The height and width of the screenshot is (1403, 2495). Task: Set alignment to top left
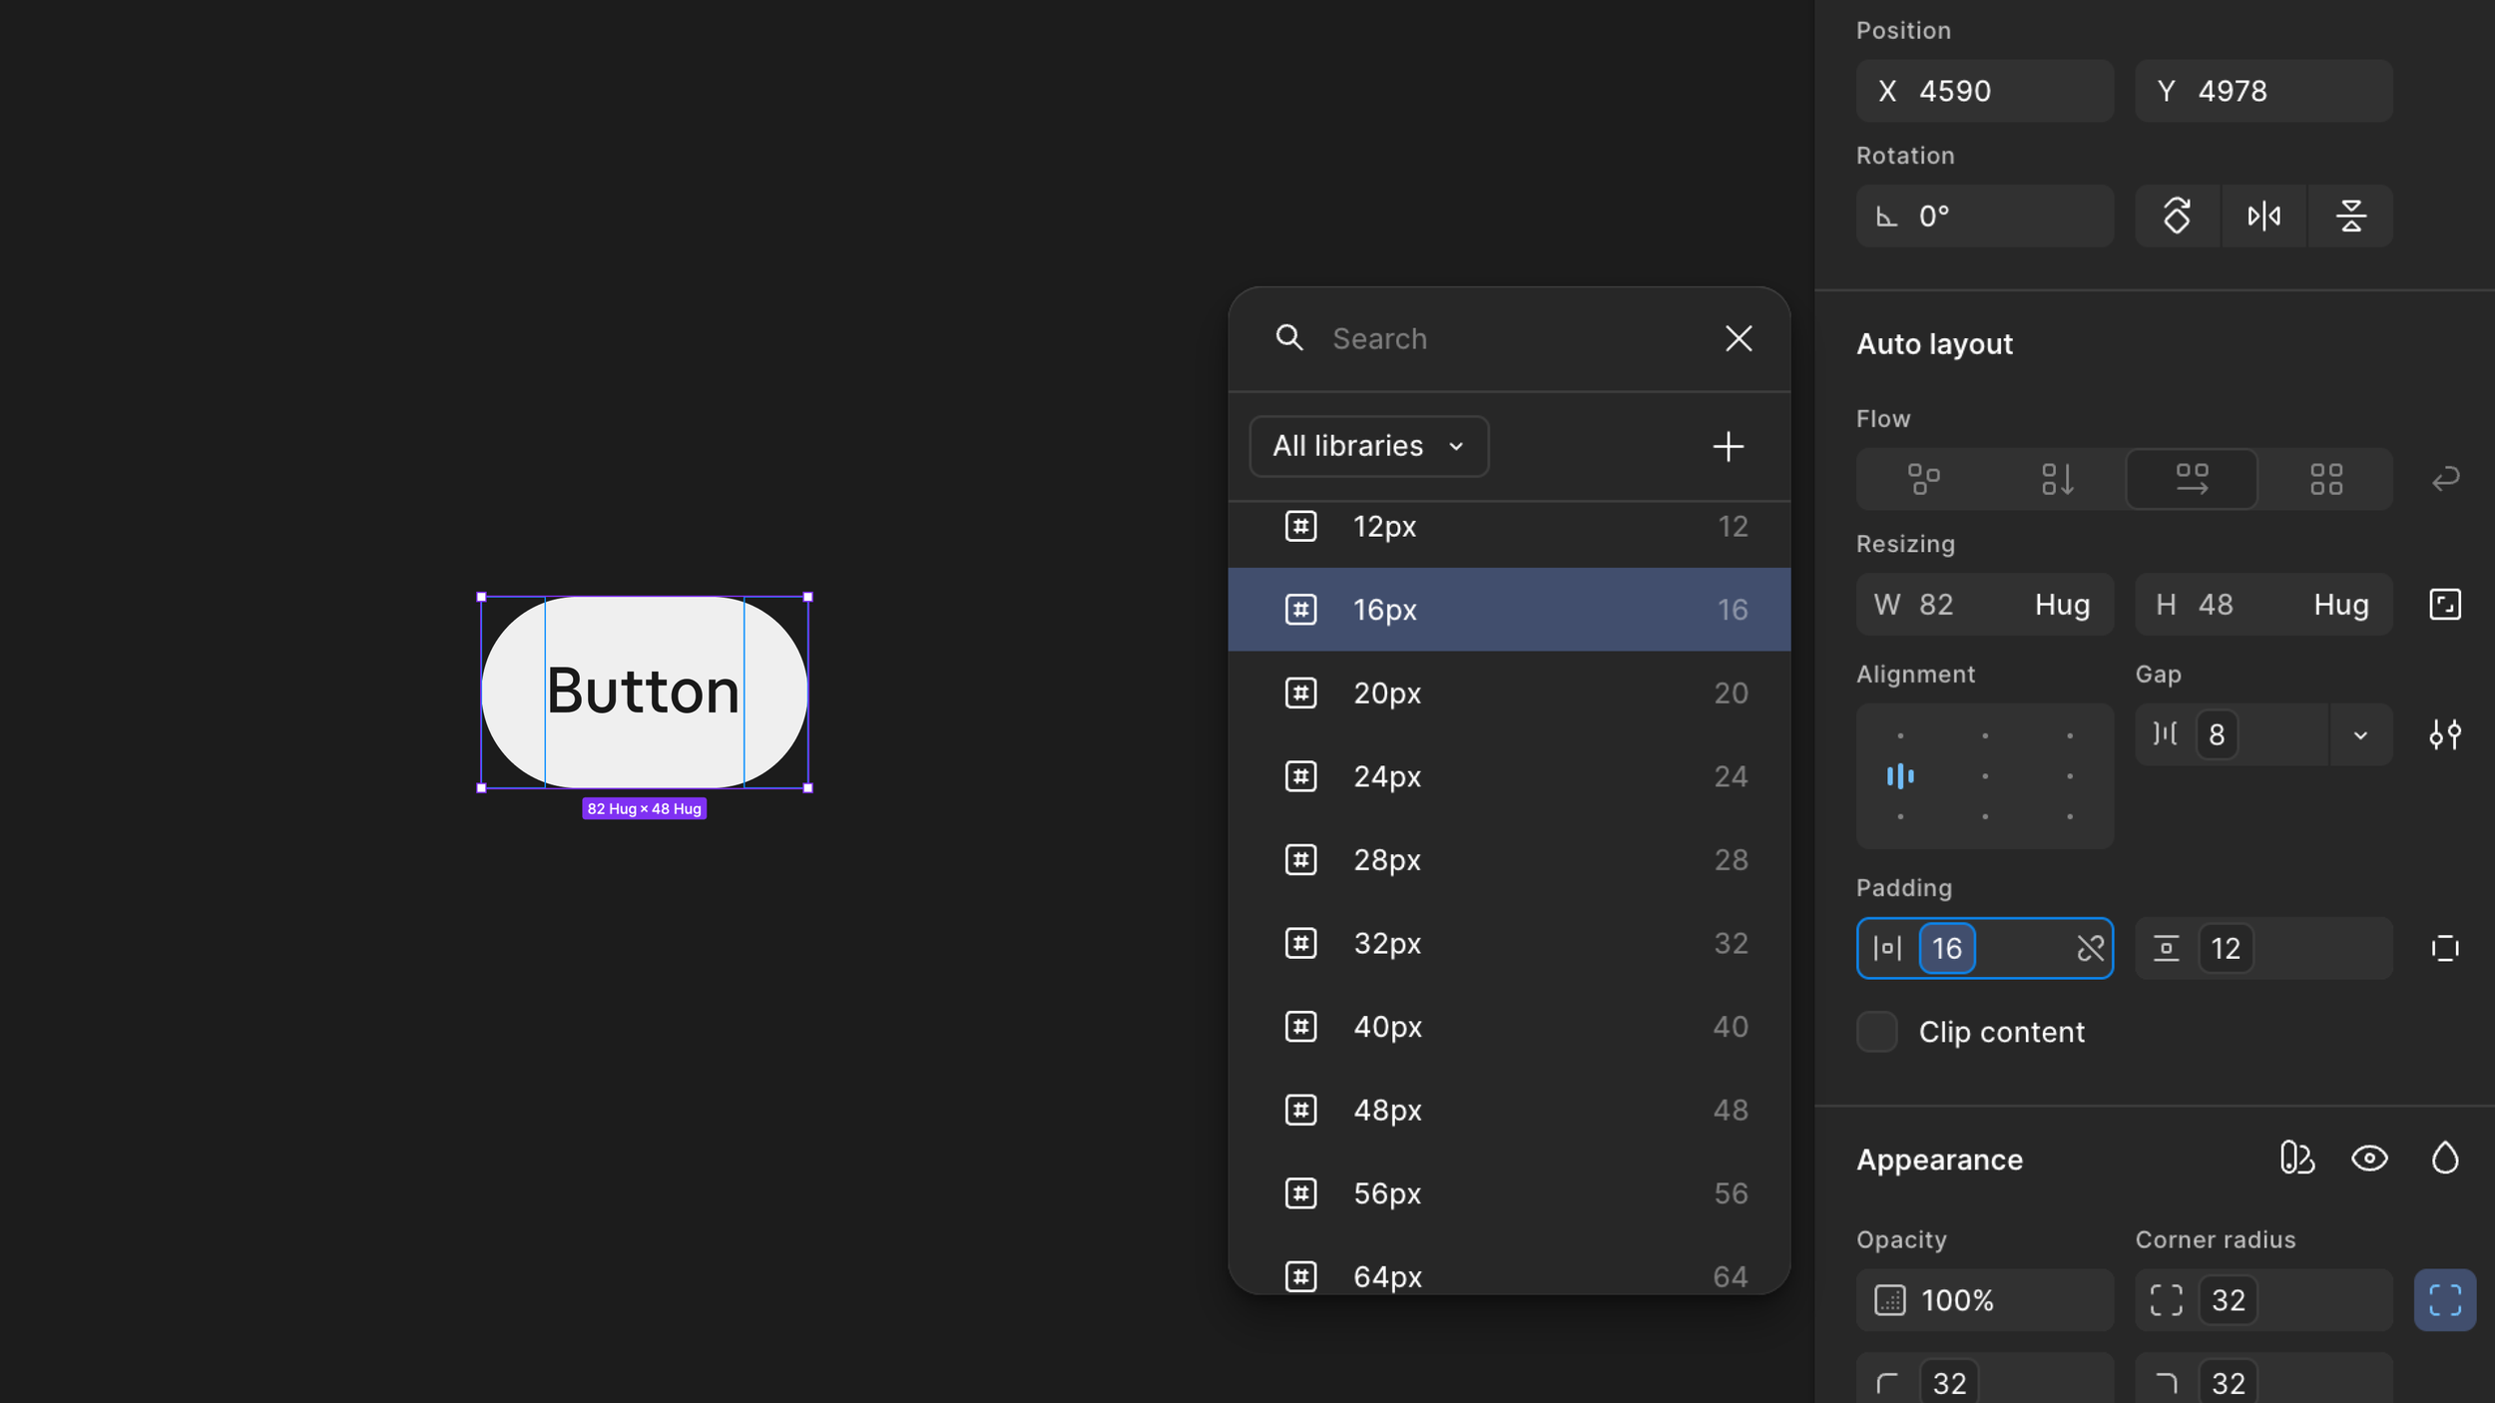pos(1900,735)
